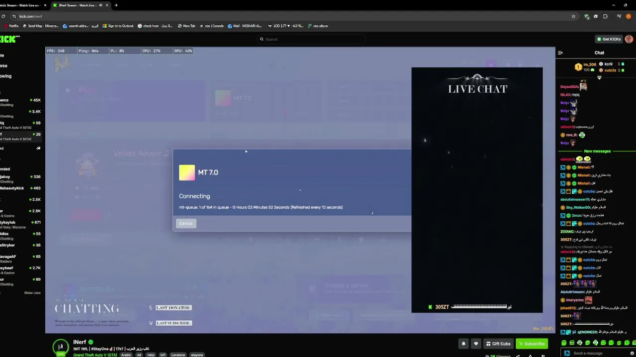Click the nno_9 chat username
Screen dimensions: 636x357
click(571, 135)
